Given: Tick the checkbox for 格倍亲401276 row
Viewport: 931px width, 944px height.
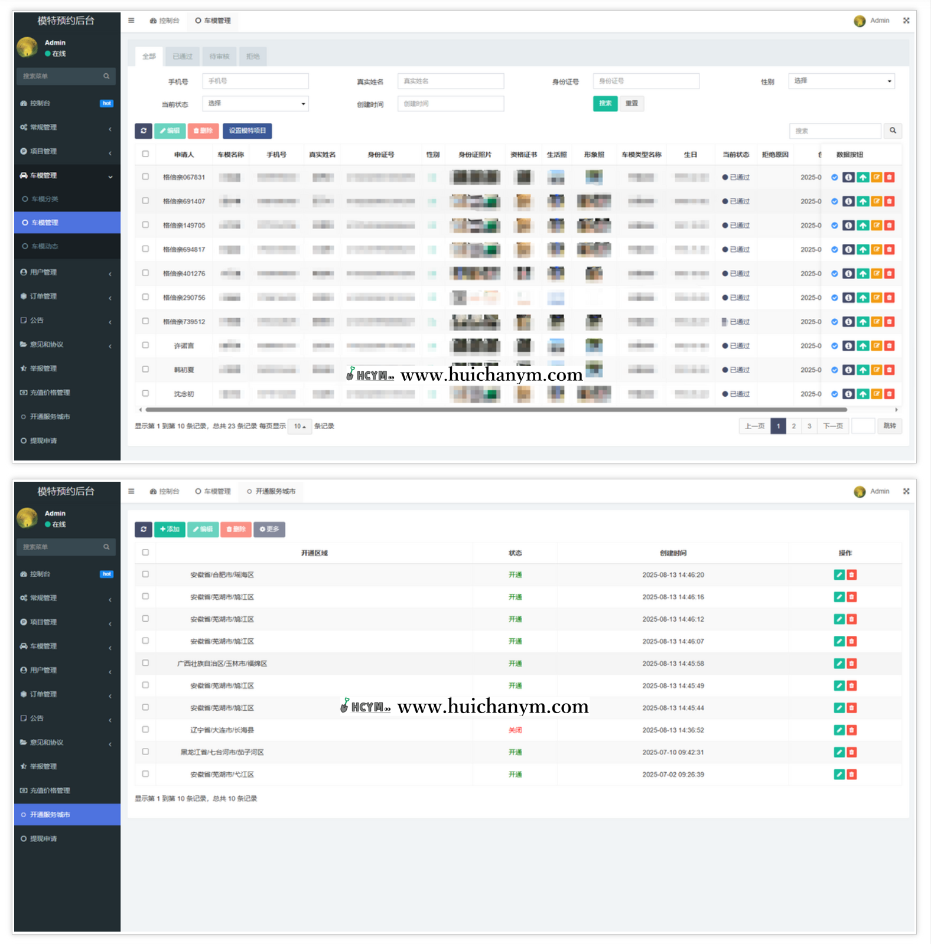Looking at the screenshot, I should point(145,273).
